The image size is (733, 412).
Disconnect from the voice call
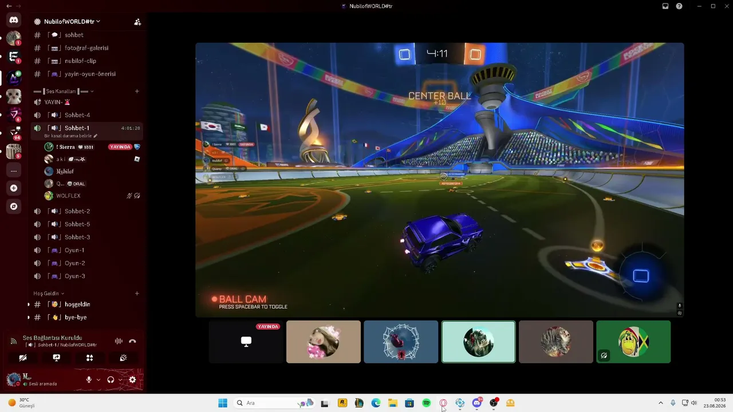[132, 341]
